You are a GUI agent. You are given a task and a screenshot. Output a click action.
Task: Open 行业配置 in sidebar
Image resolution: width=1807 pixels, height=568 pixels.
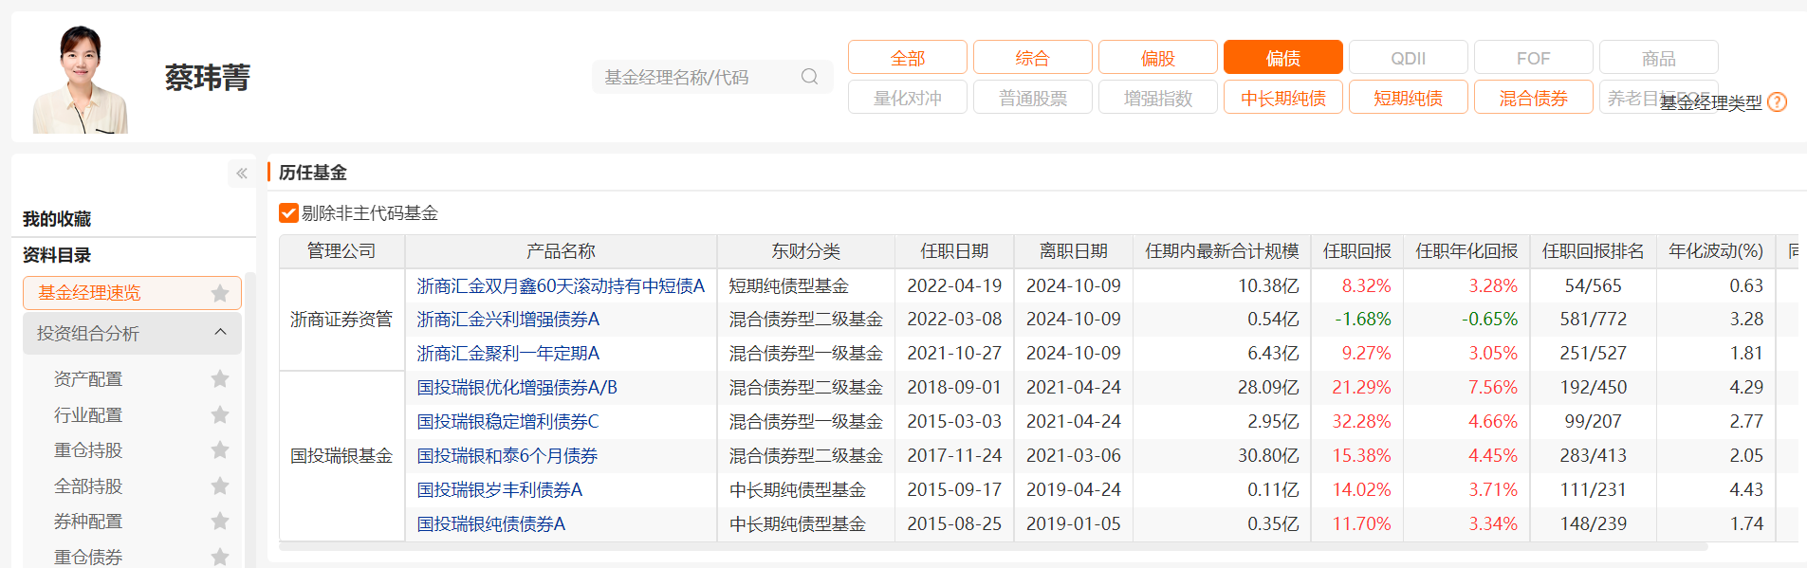tap(88, 414)
